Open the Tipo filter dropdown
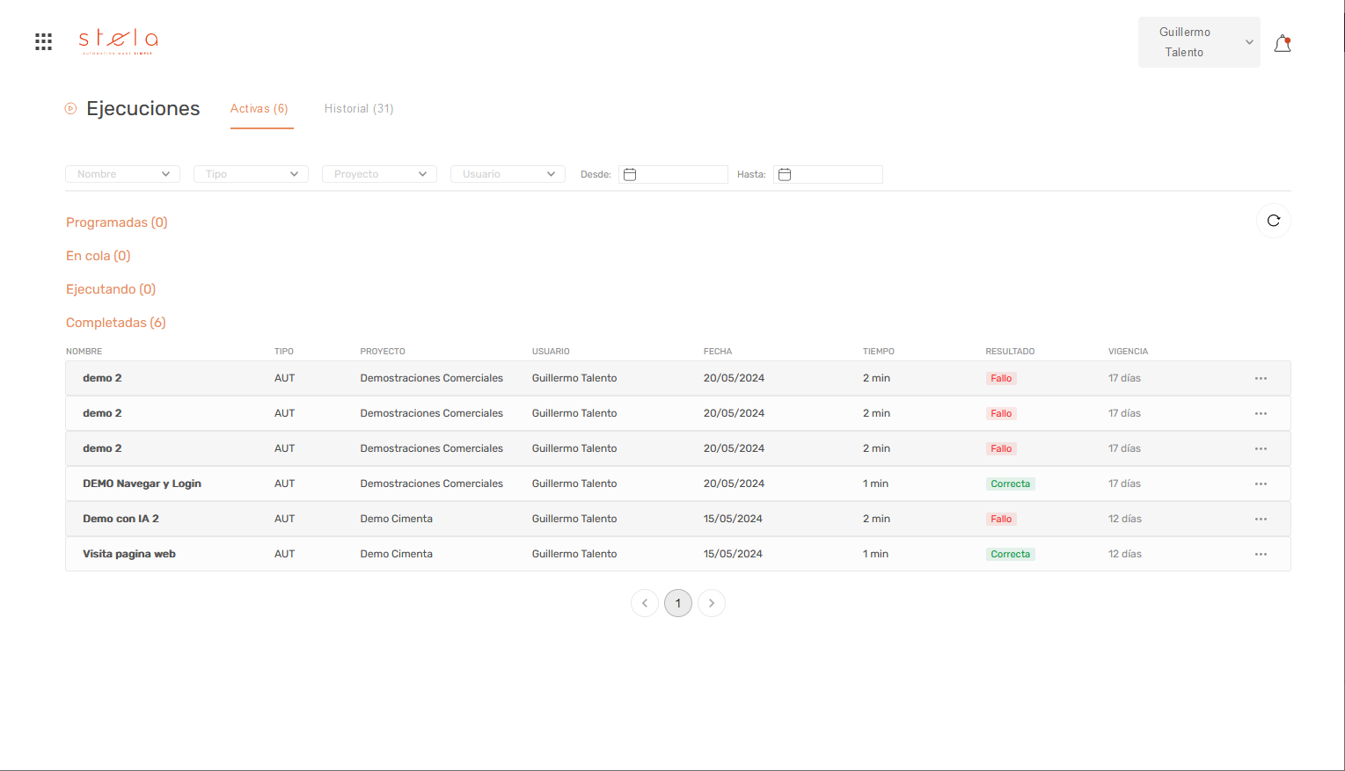The width and height of the screenshot is (1345, 771). (251, 174)
